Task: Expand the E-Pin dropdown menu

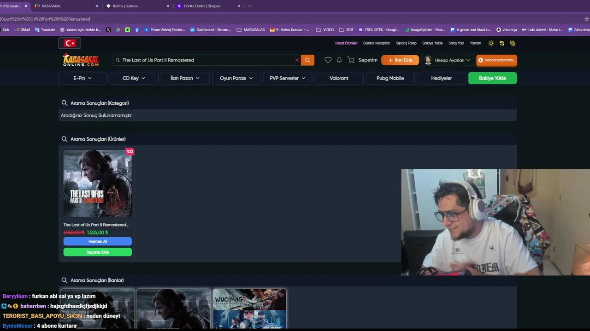Action: 83,78
